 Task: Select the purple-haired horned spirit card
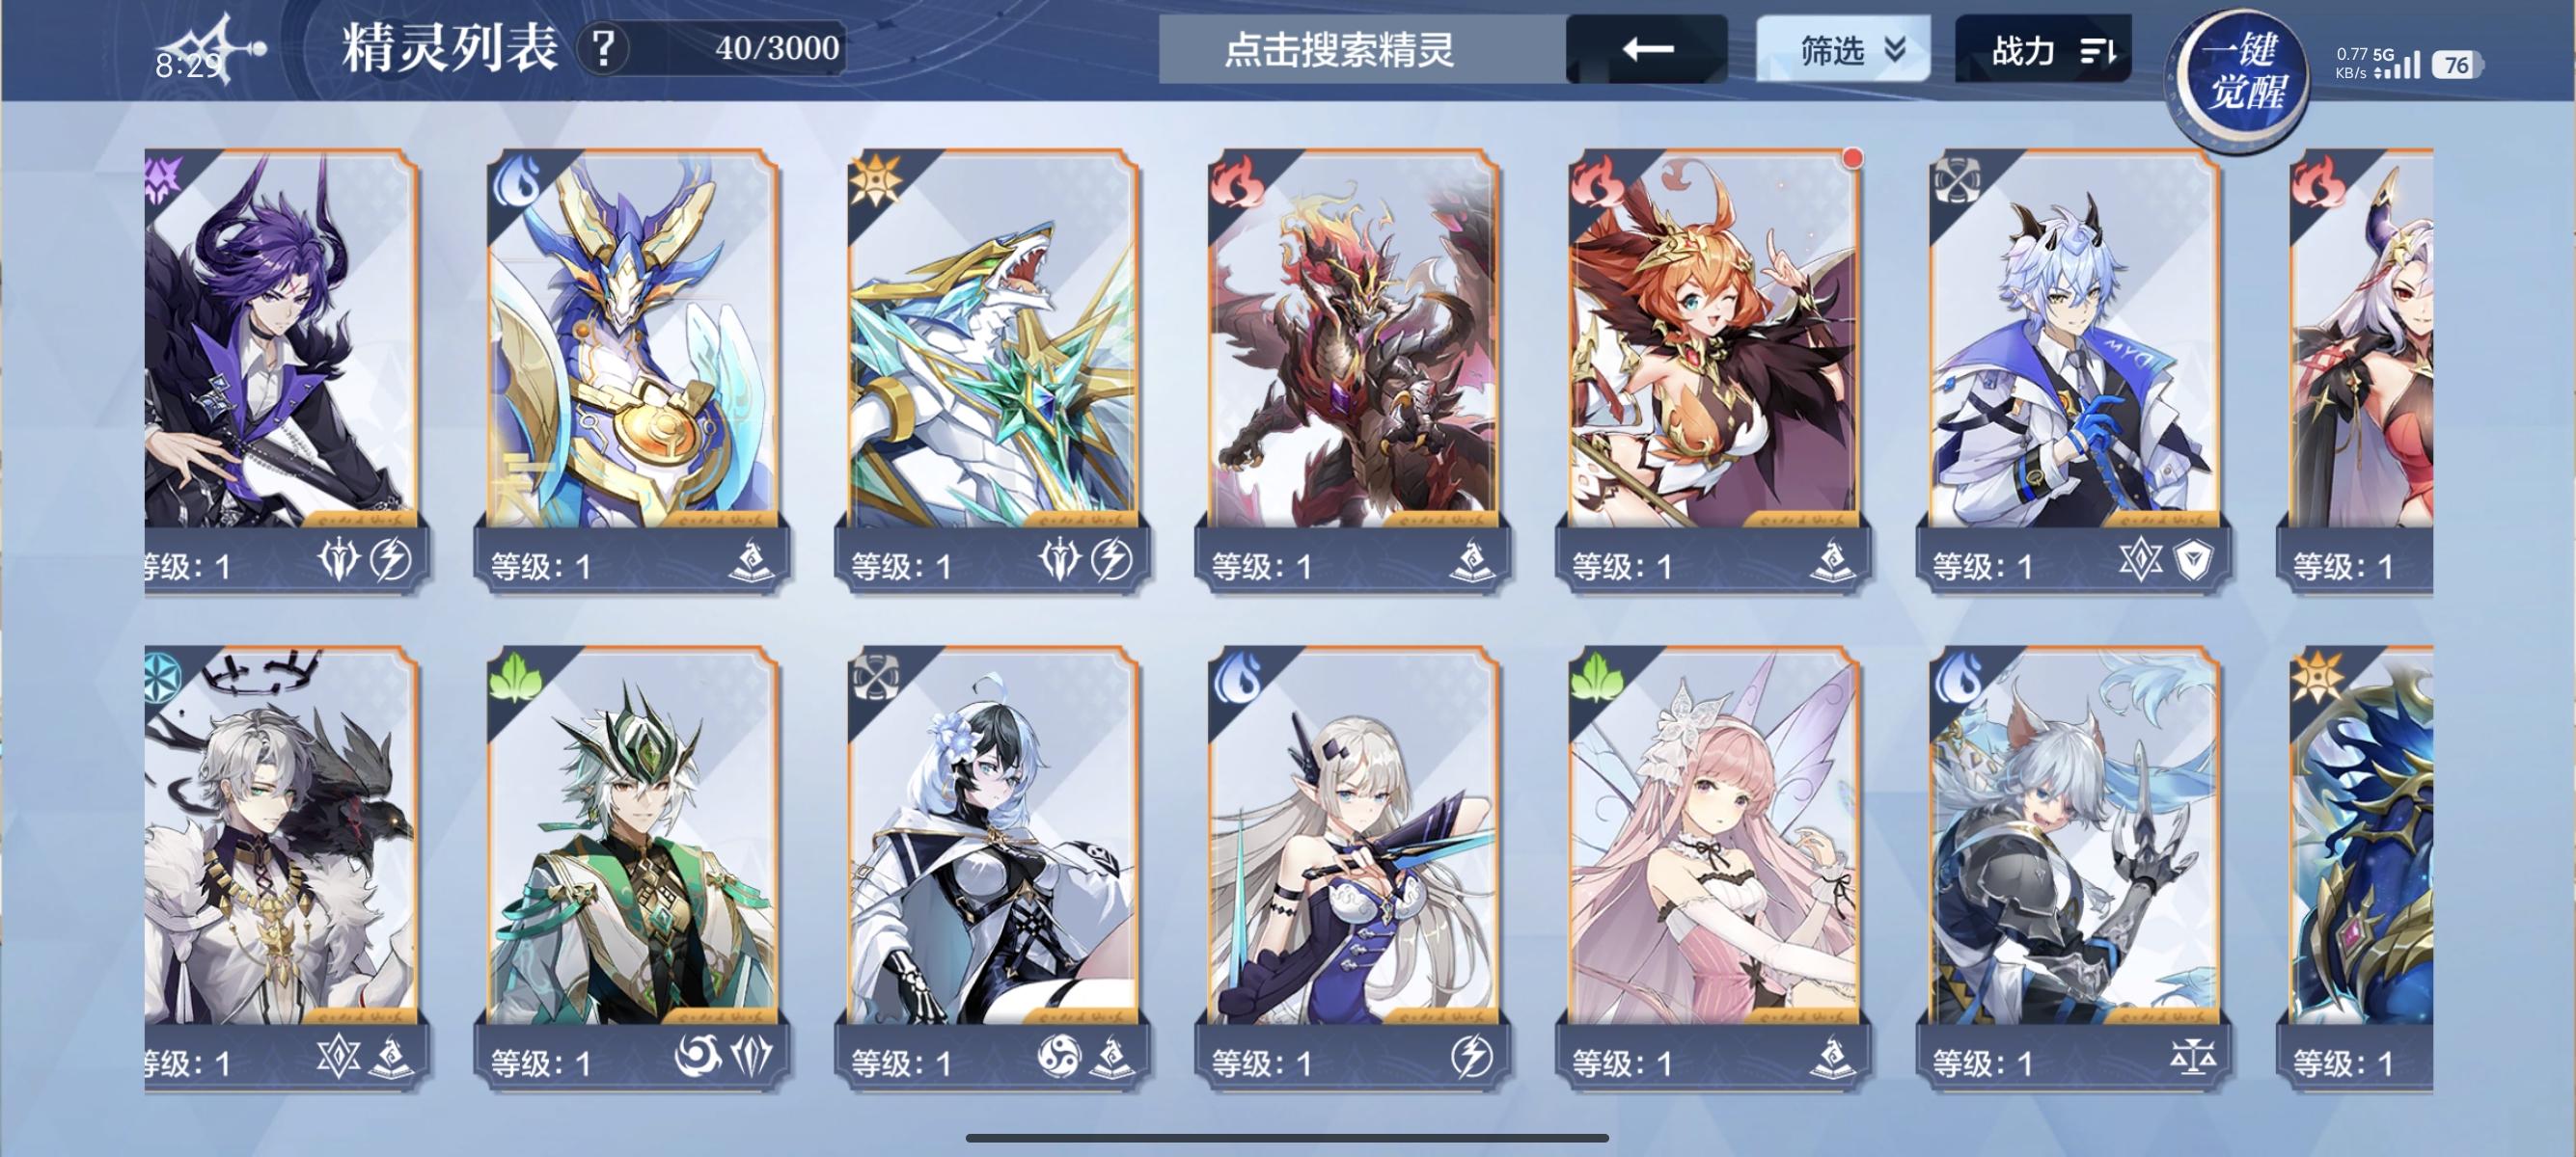281,371
